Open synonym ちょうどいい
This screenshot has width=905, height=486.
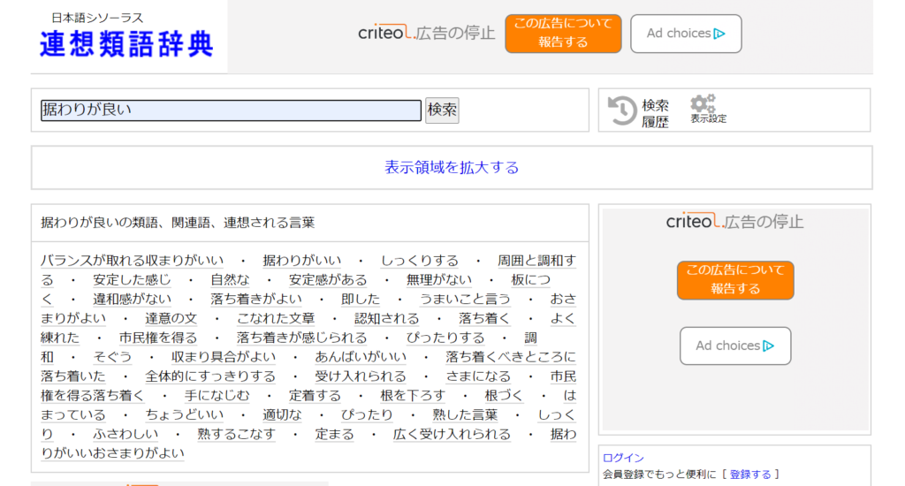point(184,414)
